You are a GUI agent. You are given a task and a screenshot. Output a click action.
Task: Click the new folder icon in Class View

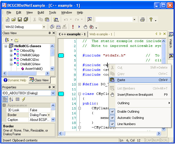(16, 40)
